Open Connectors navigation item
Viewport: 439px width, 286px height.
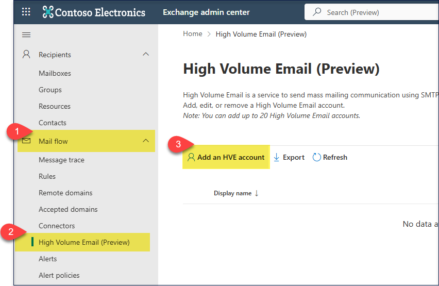57,226
